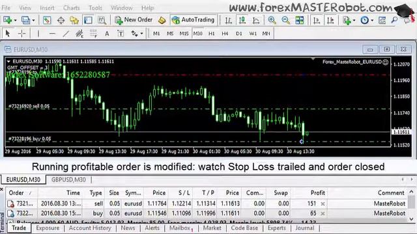Click the Forex_MasteRobot_EURUSD expert label
Image resolution: width=417 pixels, height=234 pixels.
point(352,62)
